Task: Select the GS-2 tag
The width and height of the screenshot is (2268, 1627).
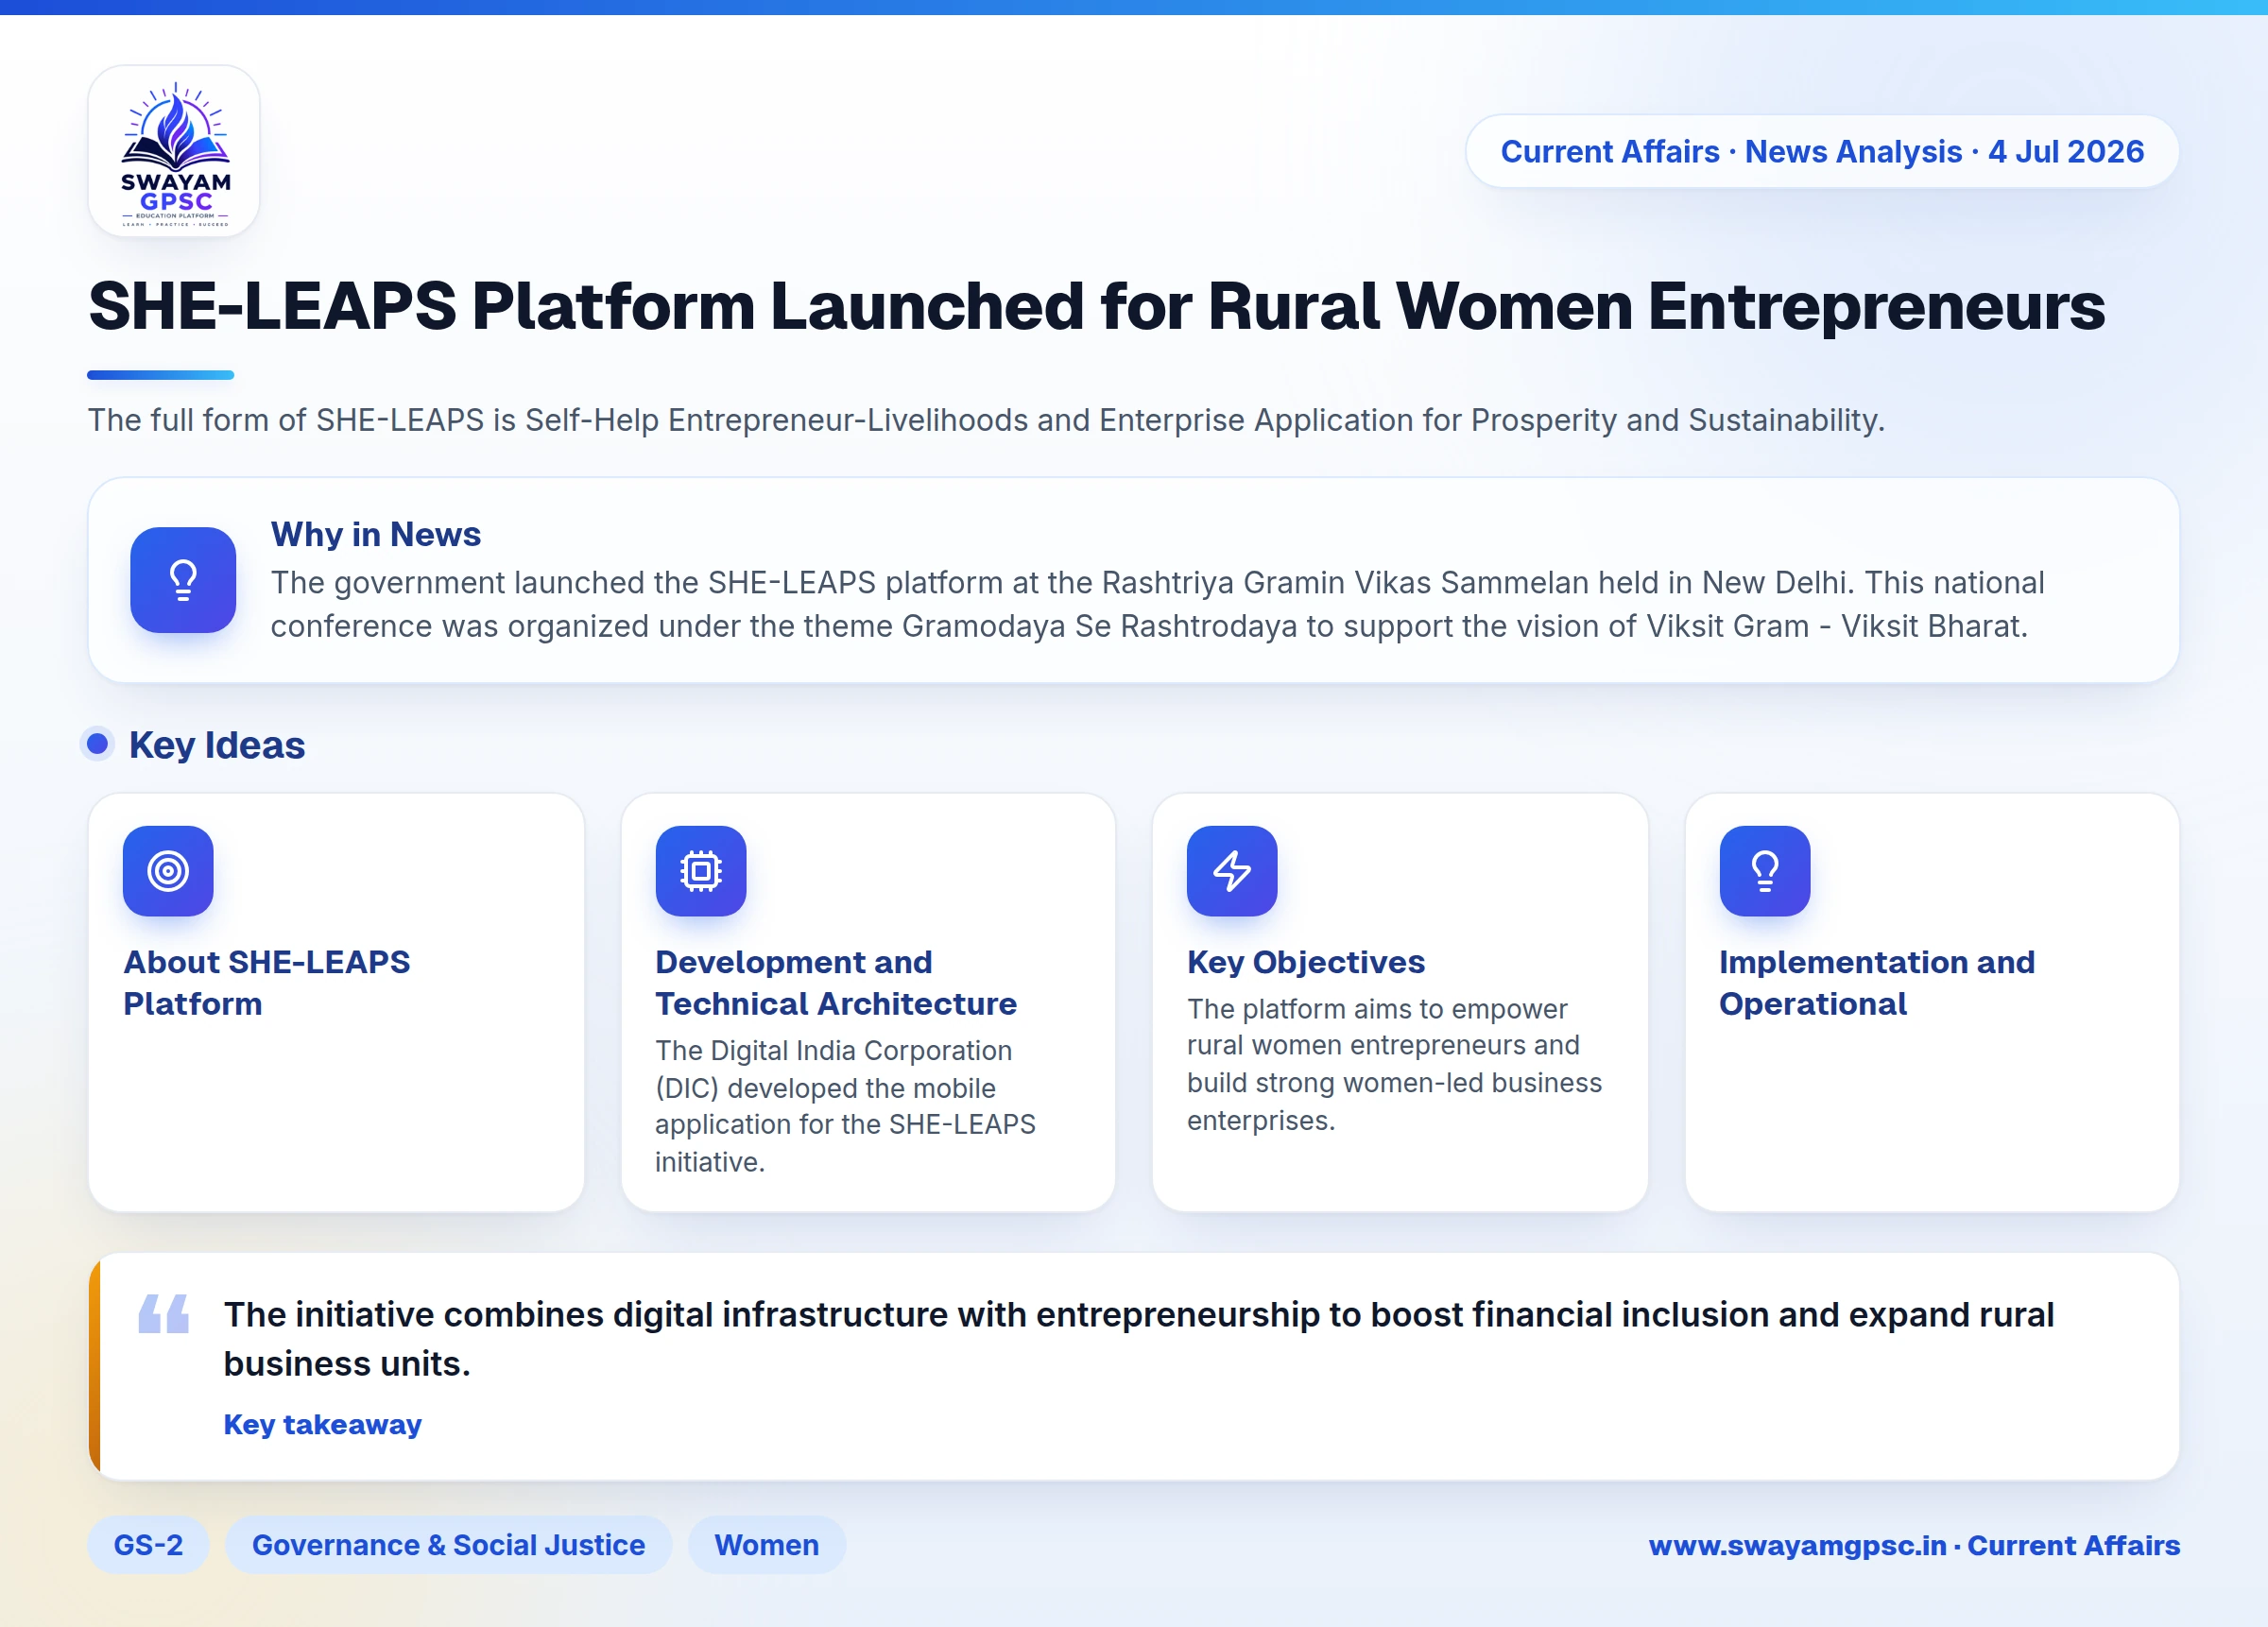Action: click(x=148, y=1545)
